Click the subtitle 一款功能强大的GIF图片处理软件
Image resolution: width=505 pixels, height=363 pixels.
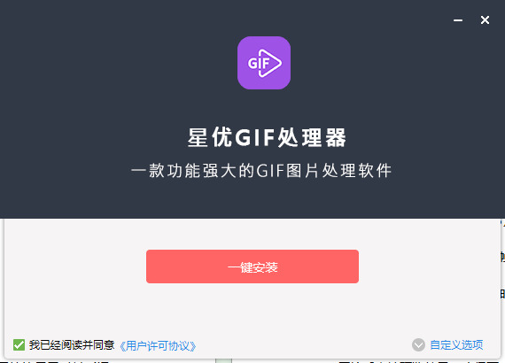pyautogui.click(x=261, y=171)
